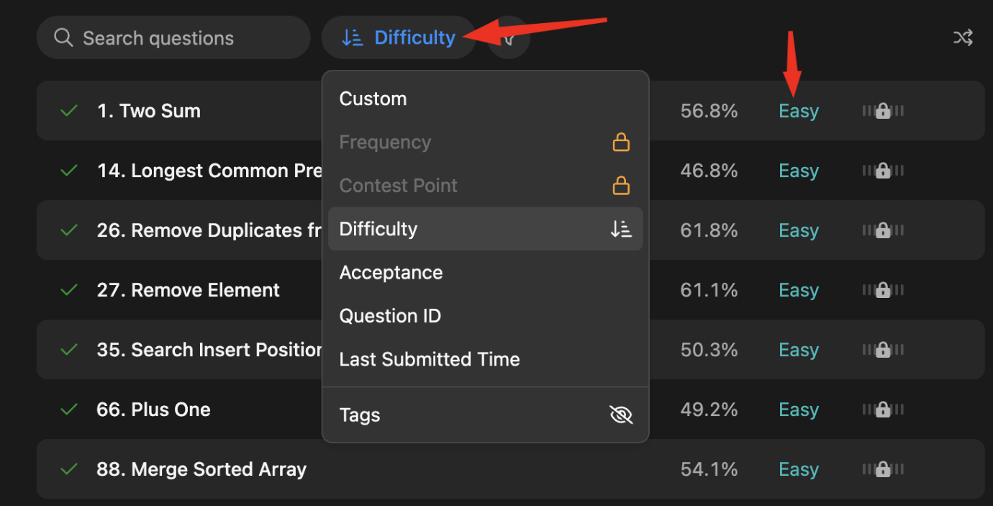Click the lock icon on Frequency option

tap(620, 143)
